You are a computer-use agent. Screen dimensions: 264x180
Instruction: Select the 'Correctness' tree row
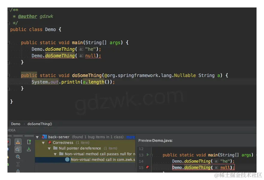point(85,142)
